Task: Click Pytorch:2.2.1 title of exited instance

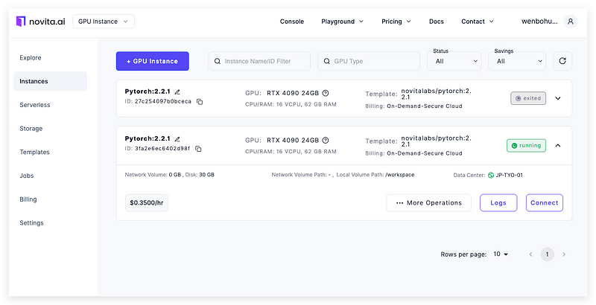Action: click(148, 91)
